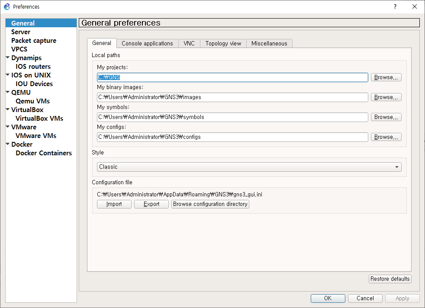425x308 pixels.
Task: Open Docker Containers settings
Action: pos(44,153)
